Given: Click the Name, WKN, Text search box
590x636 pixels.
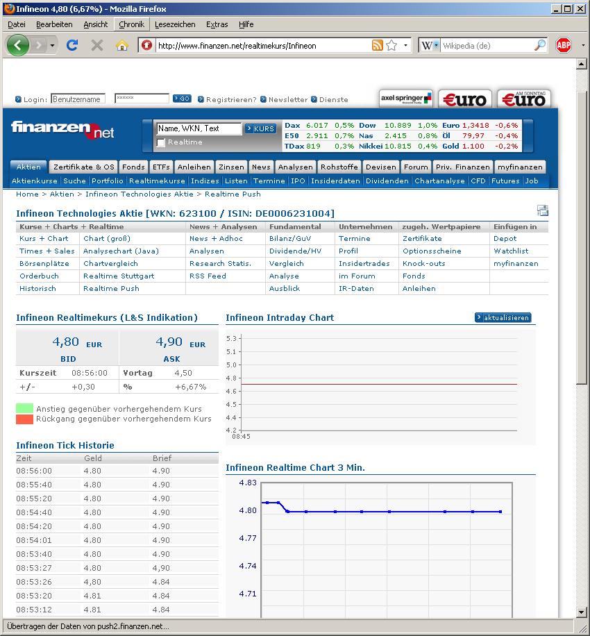Looking at the screenshot, I should click(x=199, y=128).
